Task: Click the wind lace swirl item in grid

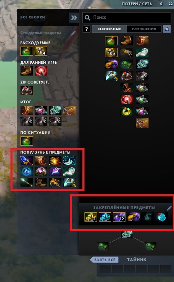Action: (142, 52)
